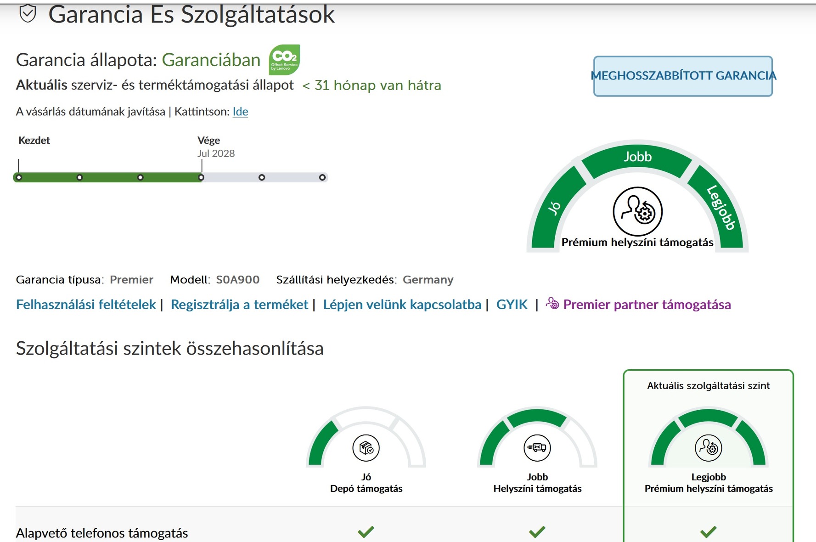
Task: Click the Kezdet start marker on warranty timeline
Action: [19, 177]
